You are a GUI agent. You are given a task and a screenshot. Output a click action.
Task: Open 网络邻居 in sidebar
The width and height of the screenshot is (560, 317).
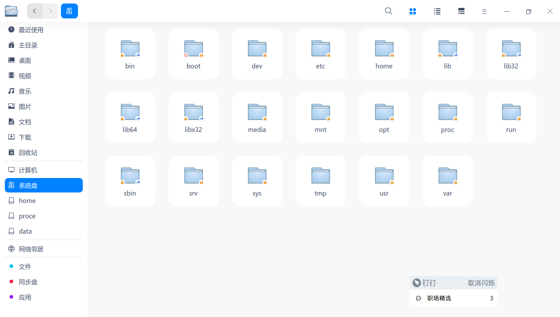tap(44, 249)
